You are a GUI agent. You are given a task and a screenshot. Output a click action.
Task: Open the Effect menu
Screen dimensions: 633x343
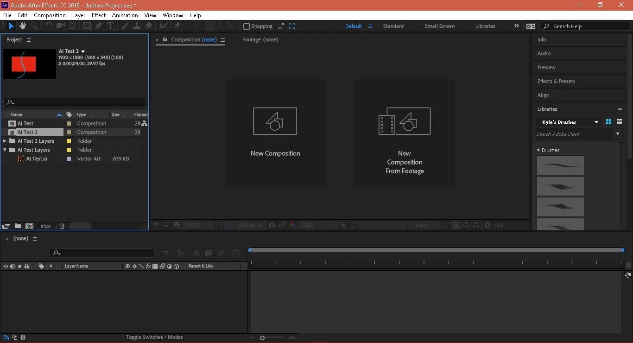click(x=99, y=15)
